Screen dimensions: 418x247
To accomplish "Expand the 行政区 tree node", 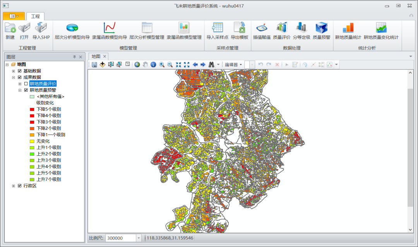I will point(13,186).
